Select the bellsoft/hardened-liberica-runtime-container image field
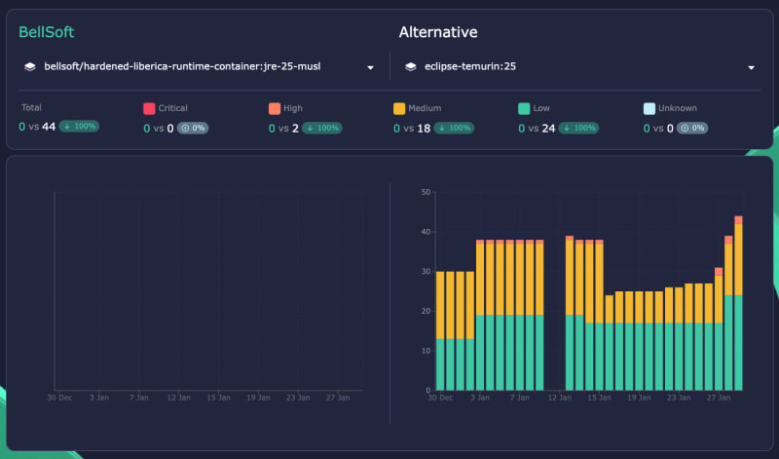779x459 pixels. pos(182,67)
